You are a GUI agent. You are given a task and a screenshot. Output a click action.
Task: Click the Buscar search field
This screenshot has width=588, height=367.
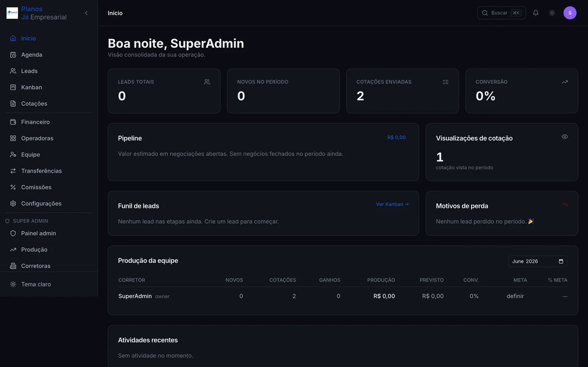coord(501,13)
